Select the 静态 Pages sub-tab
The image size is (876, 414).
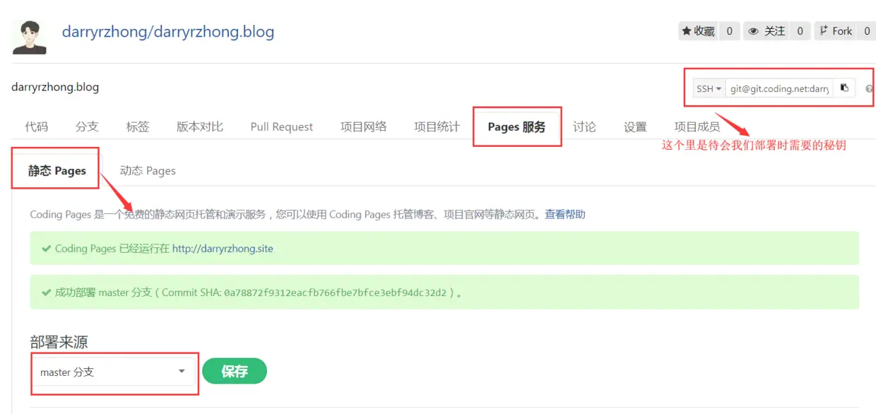[x=57, y=170]
